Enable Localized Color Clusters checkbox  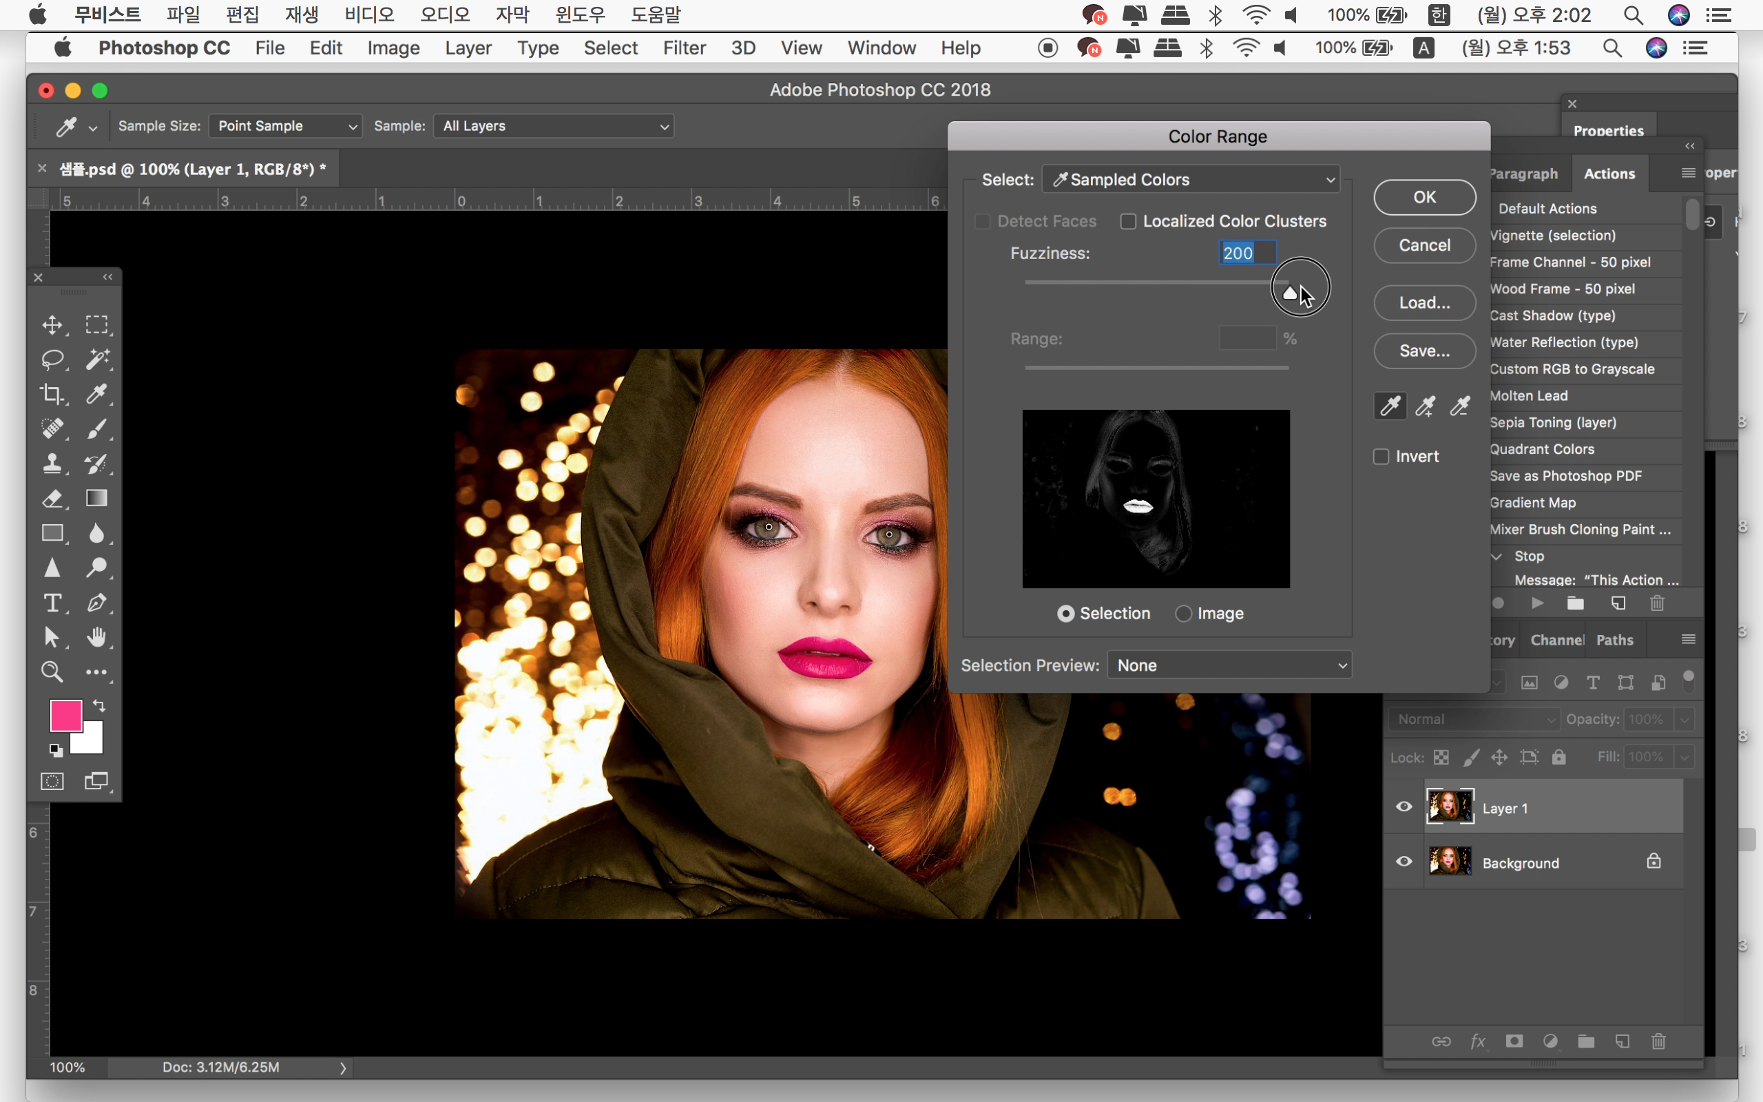tap(1128, 222)
